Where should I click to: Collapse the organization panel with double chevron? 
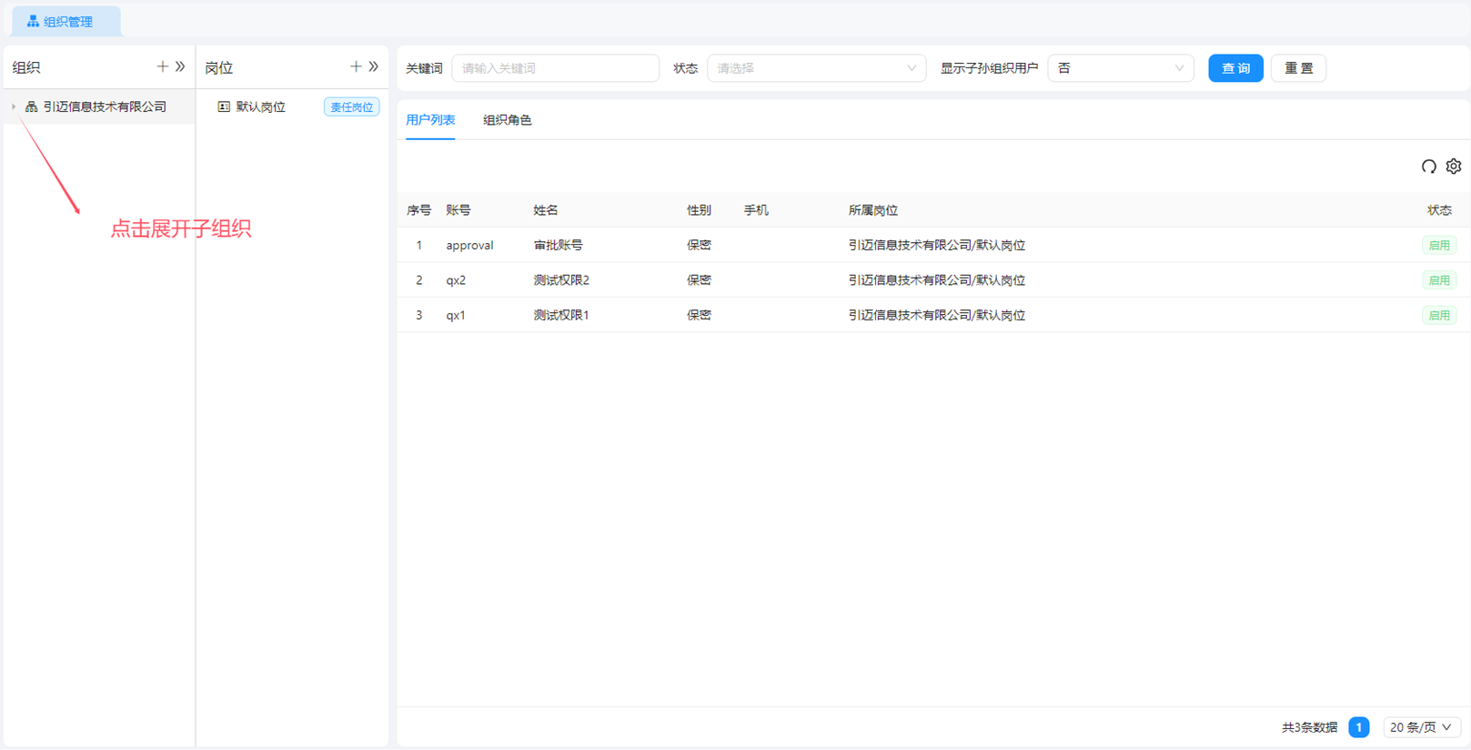click(x=180, y=66)
